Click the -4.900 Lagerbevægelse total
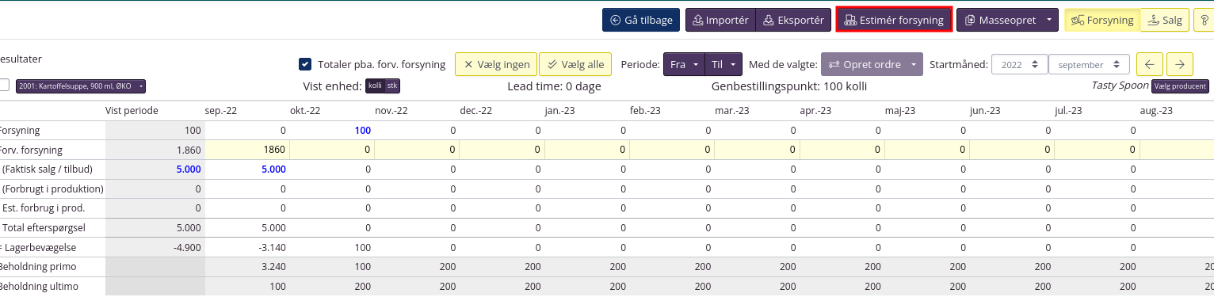The image size is (1214, 297). pyautogui.click(x=187, y=247)
